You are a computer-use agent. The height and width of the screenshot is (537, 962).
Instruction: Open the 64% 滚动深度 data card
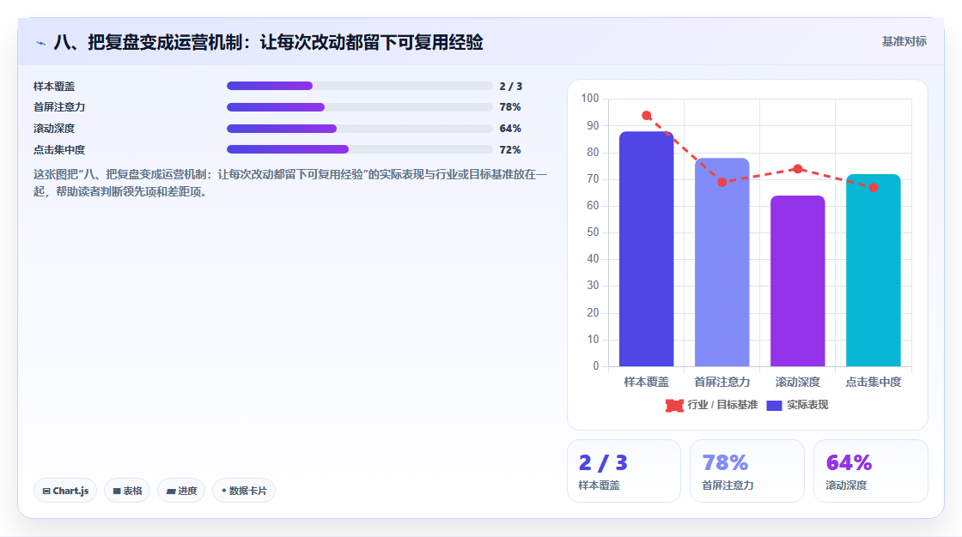pos(871,471)
